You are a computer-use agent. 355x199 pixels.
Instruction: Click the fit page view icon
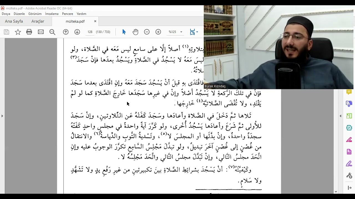192,32
